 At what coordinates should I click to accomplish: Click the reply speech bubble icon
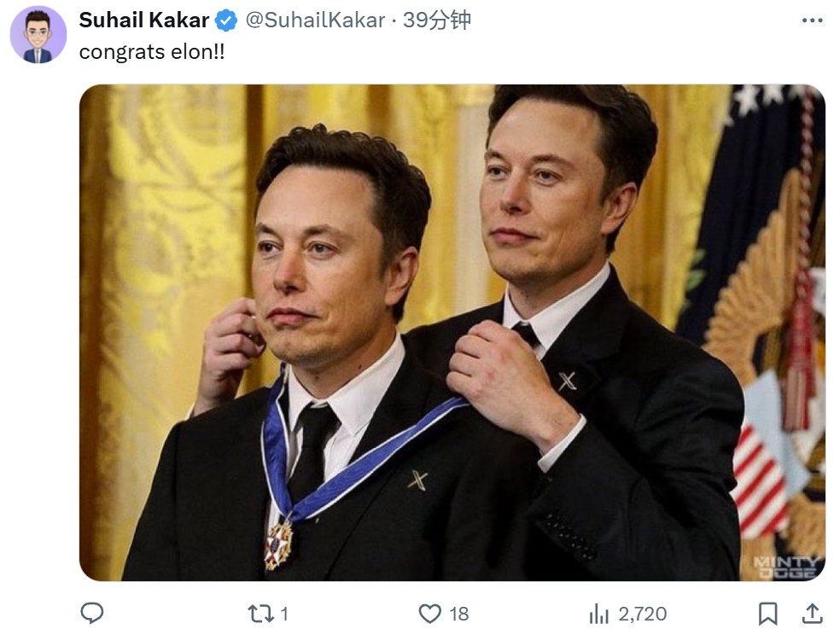92,613
